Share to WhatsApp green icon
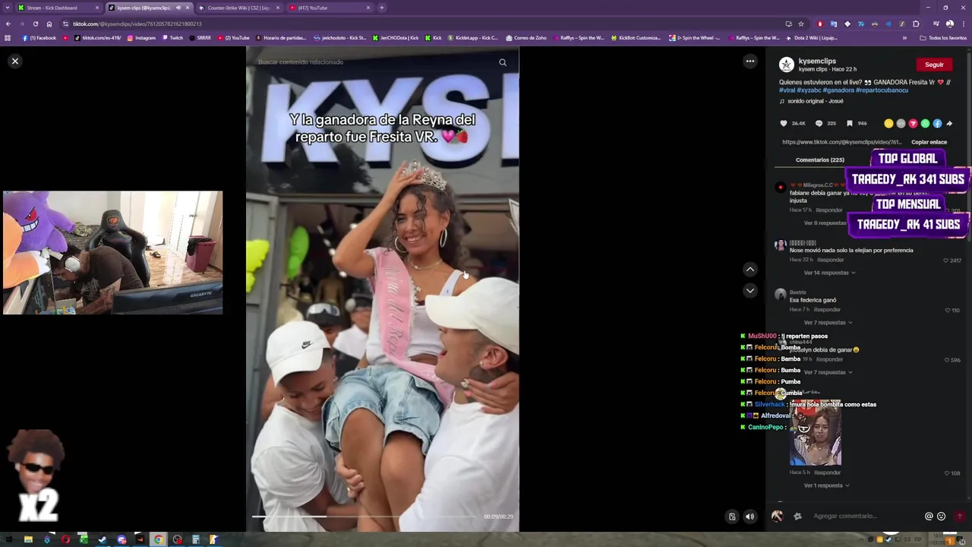The height and width of the screenshot is (547, 972). 925,123
